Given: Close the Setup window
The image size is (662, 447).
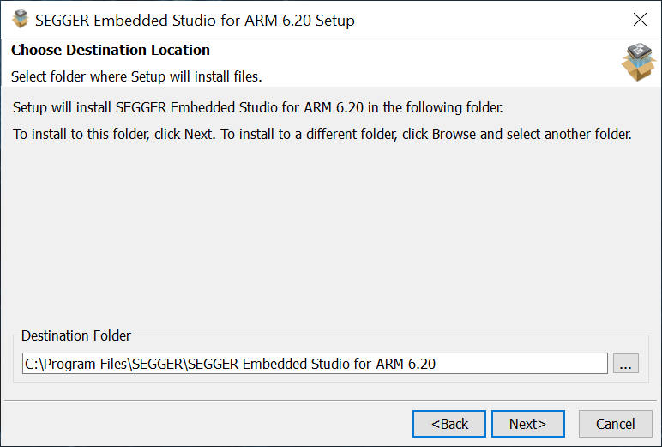Looking at the screenshot, I should pos(639,19).
